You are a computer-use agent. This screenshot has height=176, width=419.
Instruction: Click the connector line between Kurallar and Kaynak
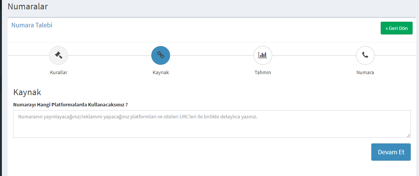(x=110, y=55)
